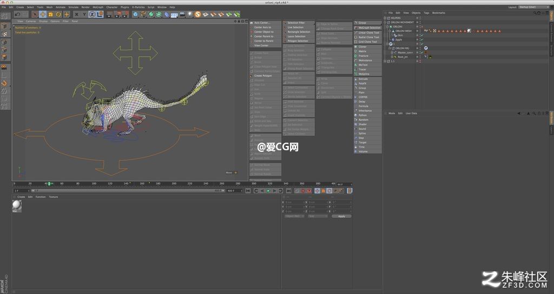Toggle visibility dots for 1.1 row
The width and height of the screenshot is (554, 294).
[420, 61]
